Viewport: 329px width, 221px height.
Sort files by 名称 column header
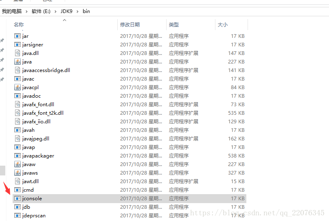[19, 25]
